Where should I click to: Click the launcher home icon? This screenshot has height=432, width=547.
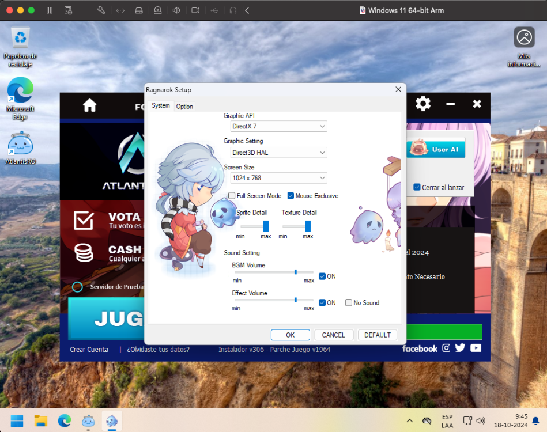(89, 105)
